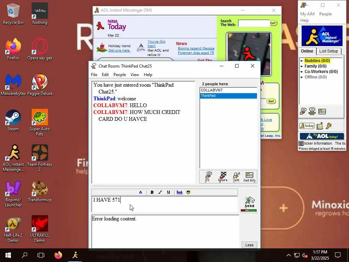The image size is (349, 262).
Task: Open My AIM menu in buddy list
Action: tap(307, 14)
